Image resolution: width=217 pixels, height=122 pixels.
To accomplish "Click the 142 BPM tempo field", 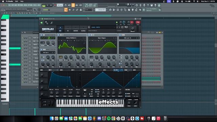I will [x=60, y=5].
